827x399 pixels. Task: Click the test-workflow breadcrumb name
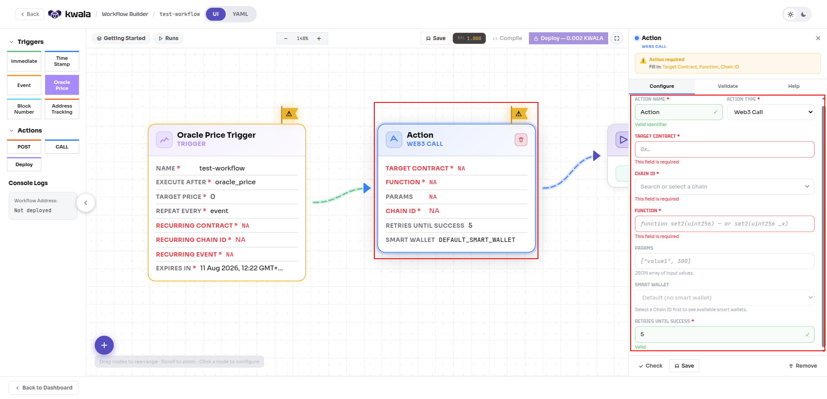[180, 14]
